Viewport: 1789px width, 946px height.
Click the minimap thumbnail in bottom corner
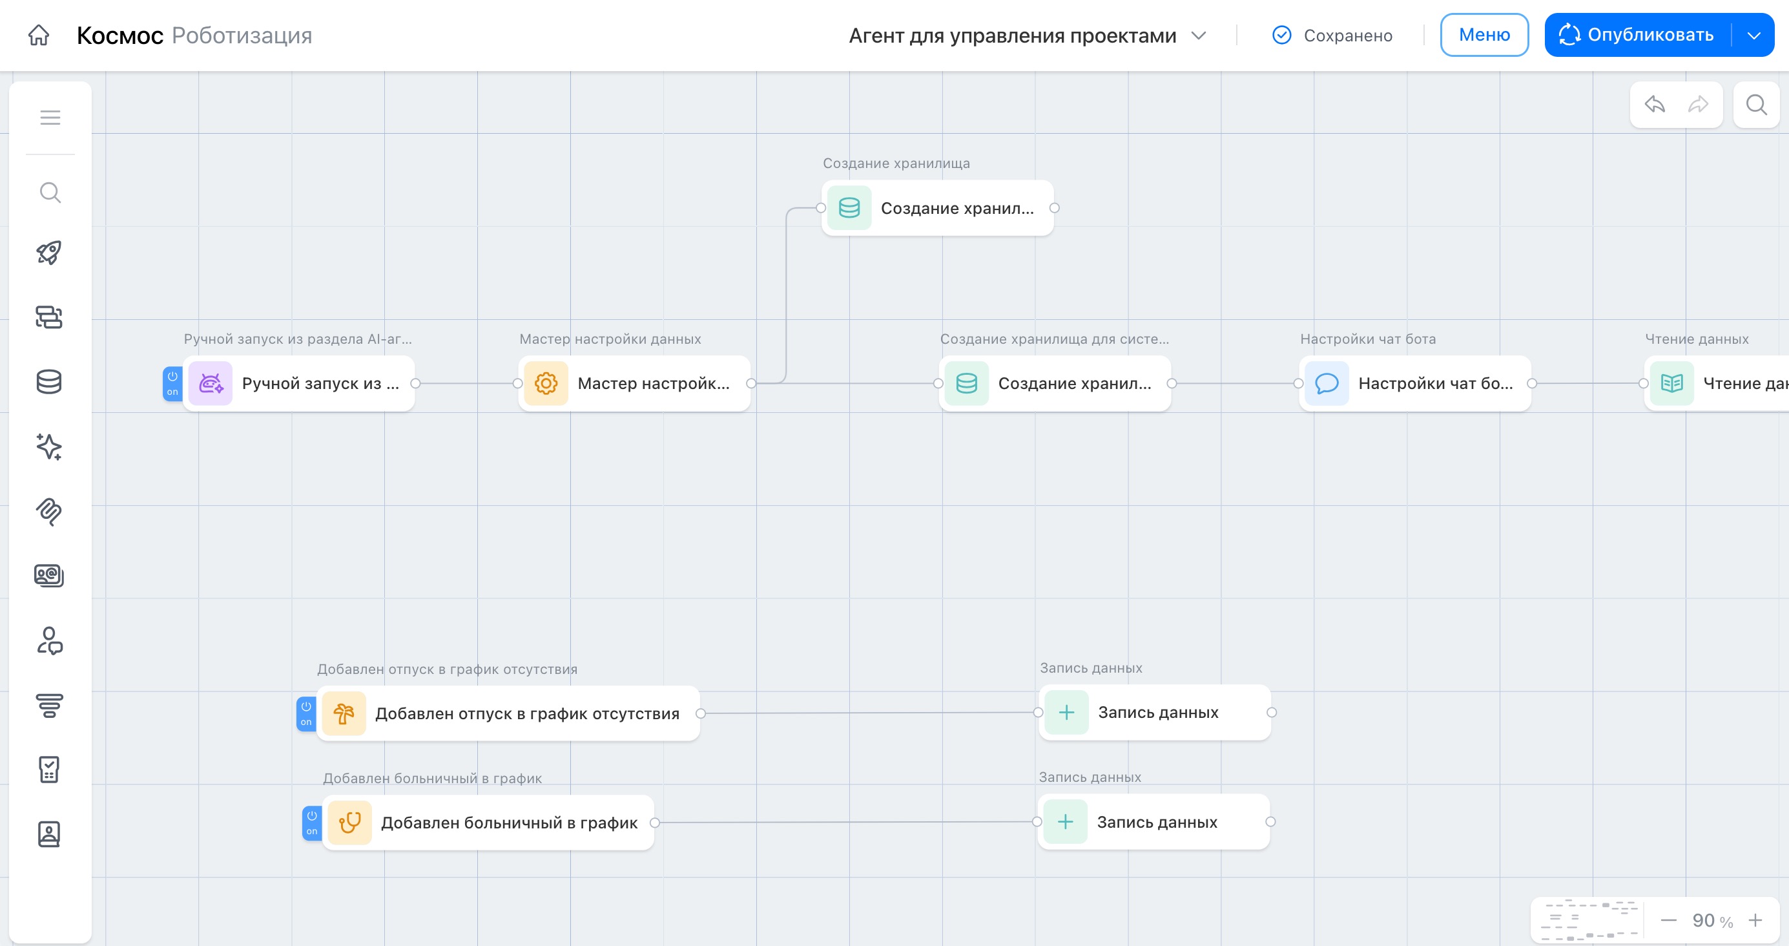pos(1588,920)
